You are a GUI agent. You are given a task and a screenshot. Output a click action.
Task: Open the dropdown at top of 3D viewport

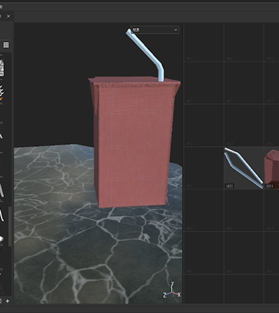click(155, 29)
